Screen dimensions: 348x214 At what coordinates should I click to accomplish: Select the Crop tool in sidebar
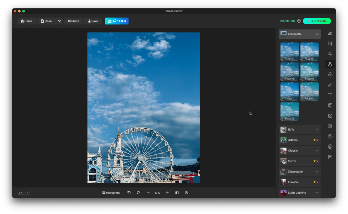coord(330,44)
